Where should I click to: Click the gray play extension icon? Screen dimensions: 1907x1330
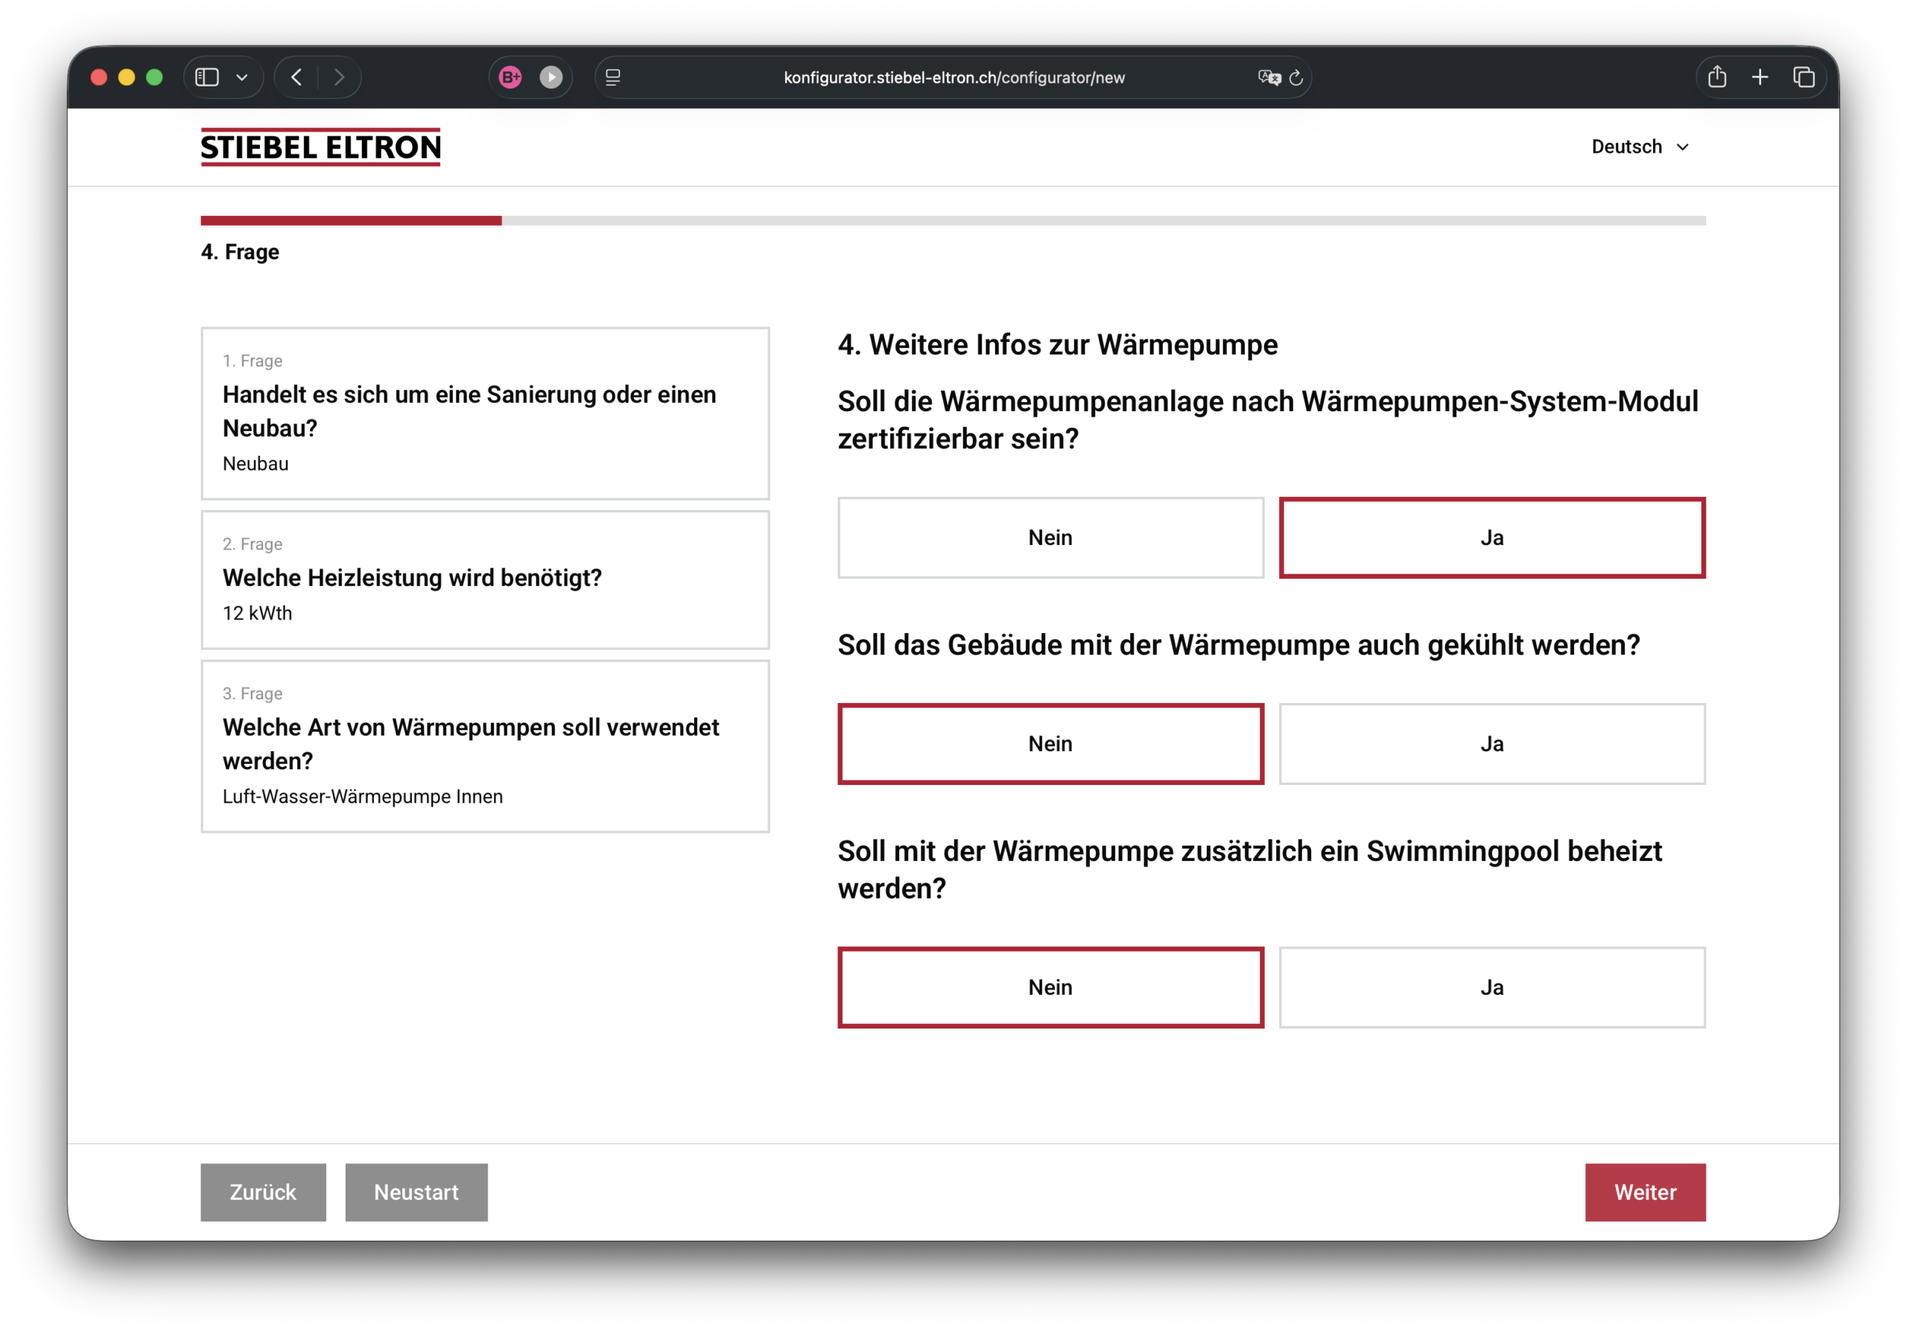(550, 77)
